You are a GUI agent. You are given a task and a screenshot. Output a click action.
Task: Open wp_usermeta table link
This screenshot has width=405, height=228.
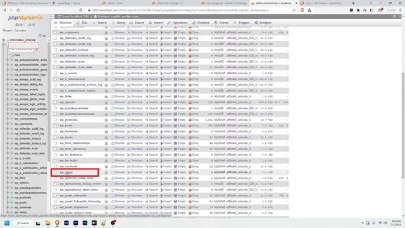click(x=68, y=167)
